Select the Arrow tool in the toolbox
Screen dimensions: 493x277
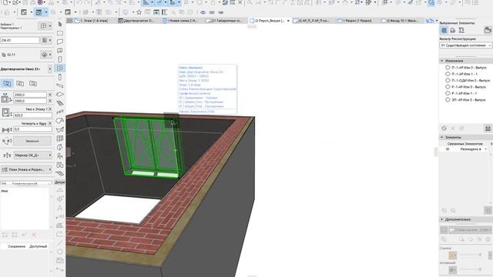(x=60, y=24)
